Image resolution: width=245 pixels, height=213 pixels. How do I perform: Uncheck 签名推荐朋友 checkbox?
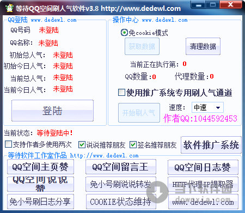pyautogui.click(x=133, y=145)
